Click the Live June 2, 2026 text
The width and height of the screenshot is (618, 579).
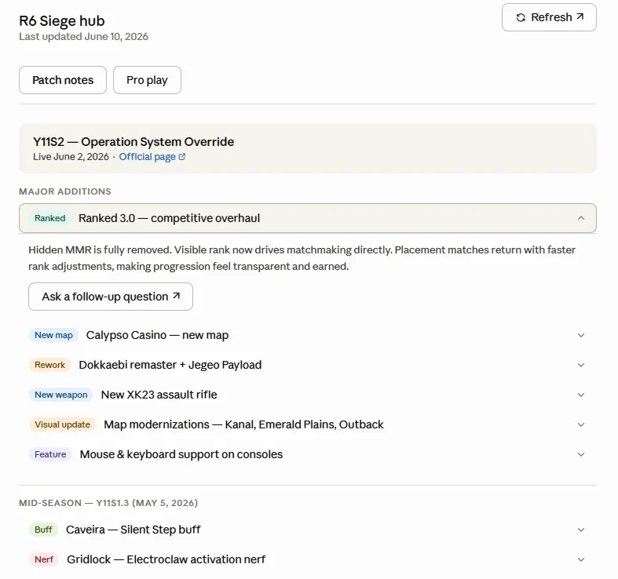[x=71, y=157]
